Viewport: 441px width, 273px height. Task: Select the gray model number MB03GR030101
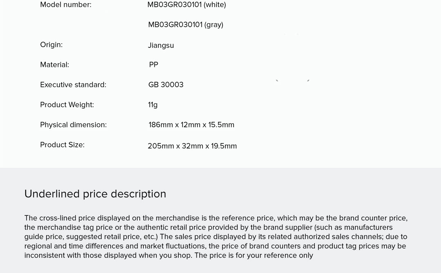click(x=185, y=25)
